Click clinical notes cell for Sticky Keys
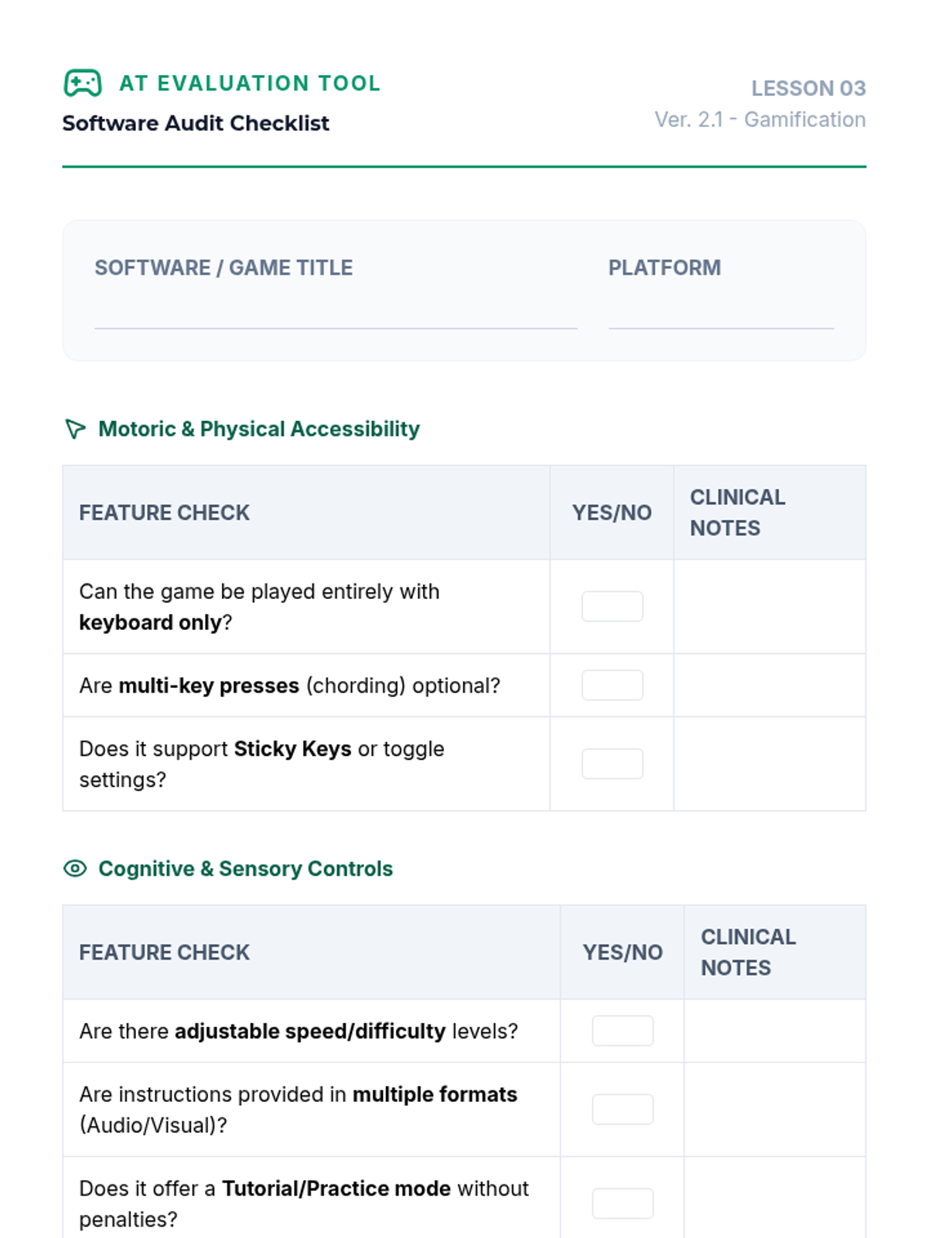The image size is (928, 1238). [x=769, y=764]
